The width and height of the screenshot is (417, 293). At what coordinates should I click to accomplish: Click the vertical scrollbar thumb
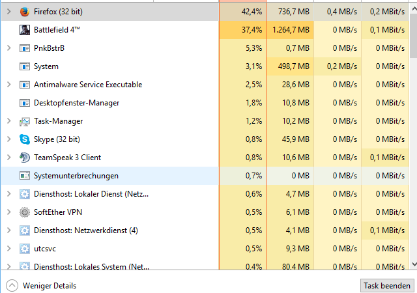(414, 36)
